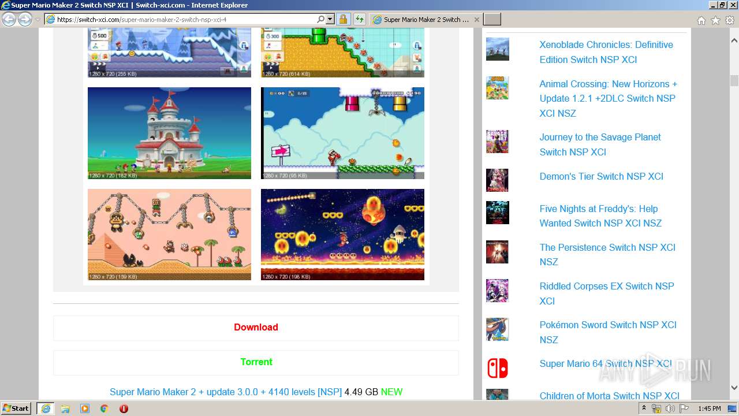Click the Pokémon Sword thumbnail icon
Viewport: 739px width, 416px height.
coord(497,329)
